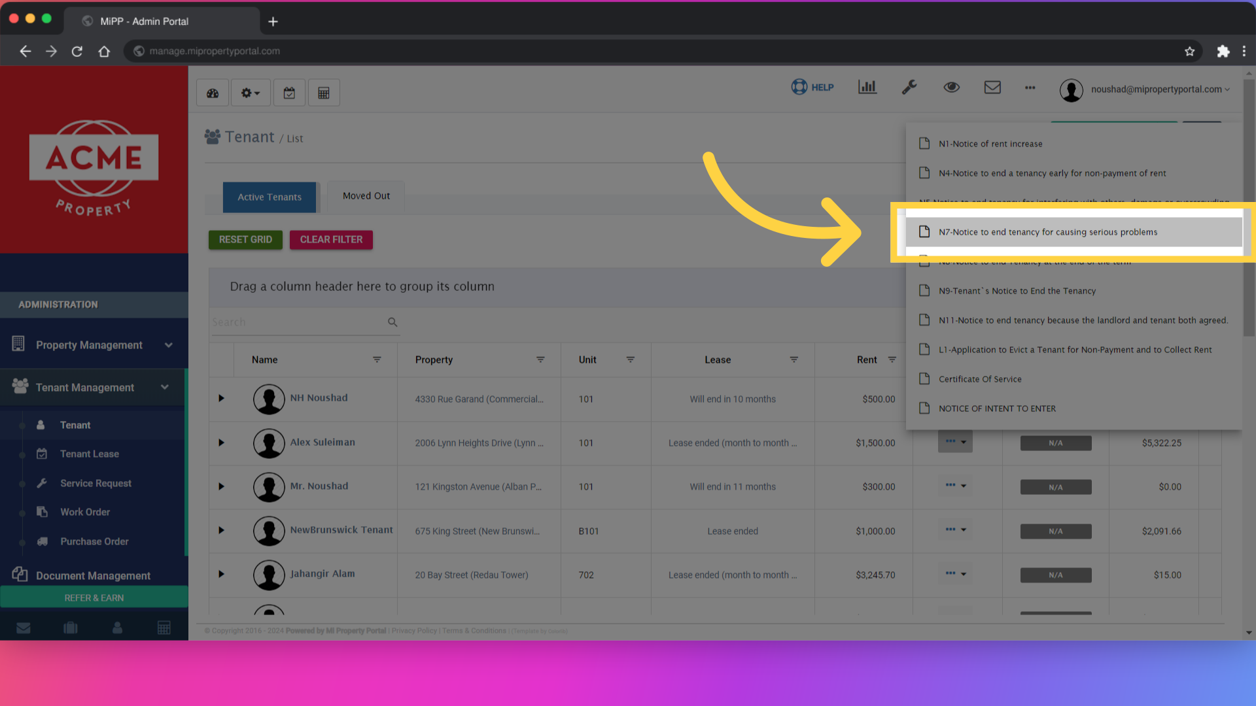Choose N1-Notice of rent increase
The height and width of the screenshot is (706, 1256).
click(x=990, y=144)
